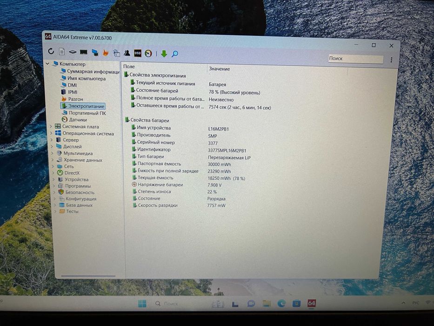Open the IPMI tree item
This screenshot has height=326, width=434.
point(69,92)
